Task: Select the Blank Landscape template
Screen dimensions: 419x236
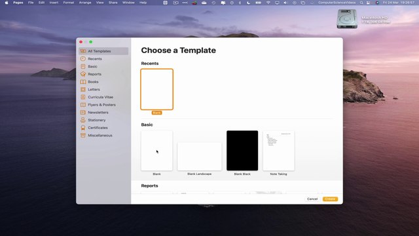Action: tap(199, 156)
